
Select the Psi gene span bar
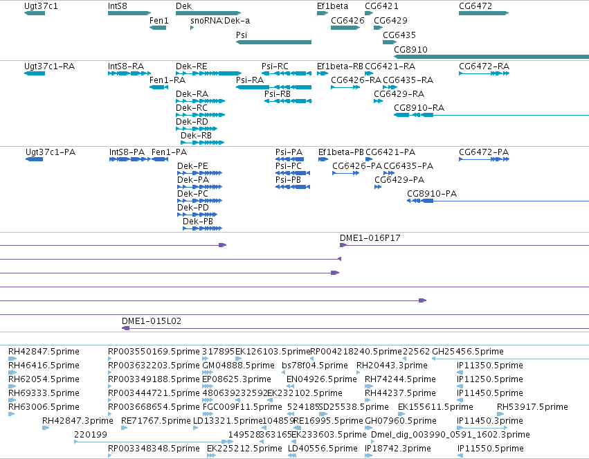273,42
